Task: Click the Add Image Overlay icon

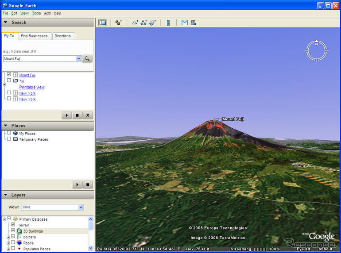Action: pyautogui.click(x=153, y=23)
